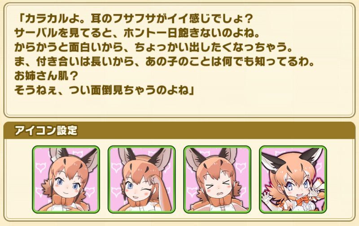Click the text line starting with 「カラカルよ

(x=134, y=19)
